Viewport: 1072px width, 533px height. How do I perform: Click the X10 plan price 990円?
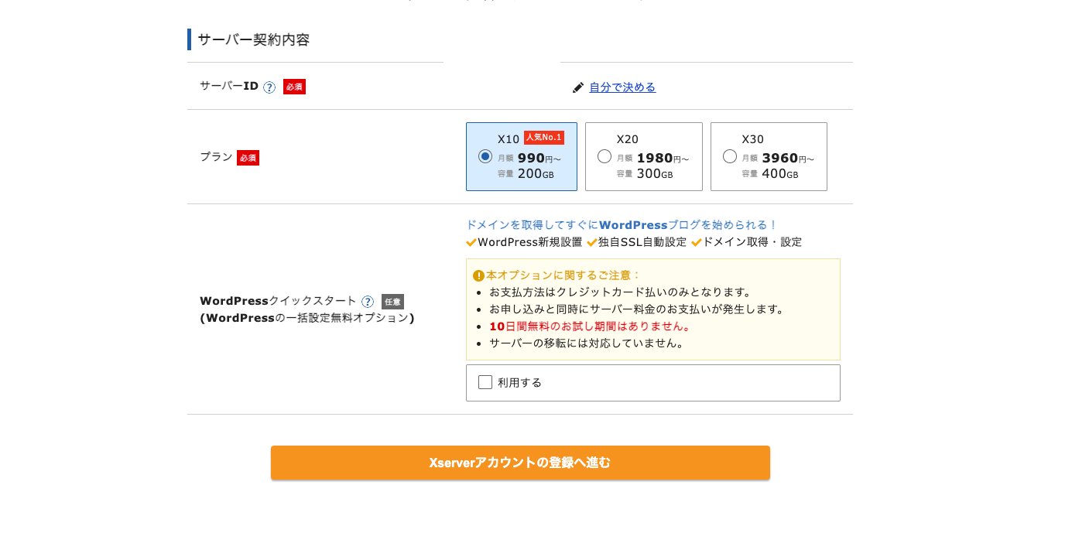pyautogui.click(x=539, y=158)
